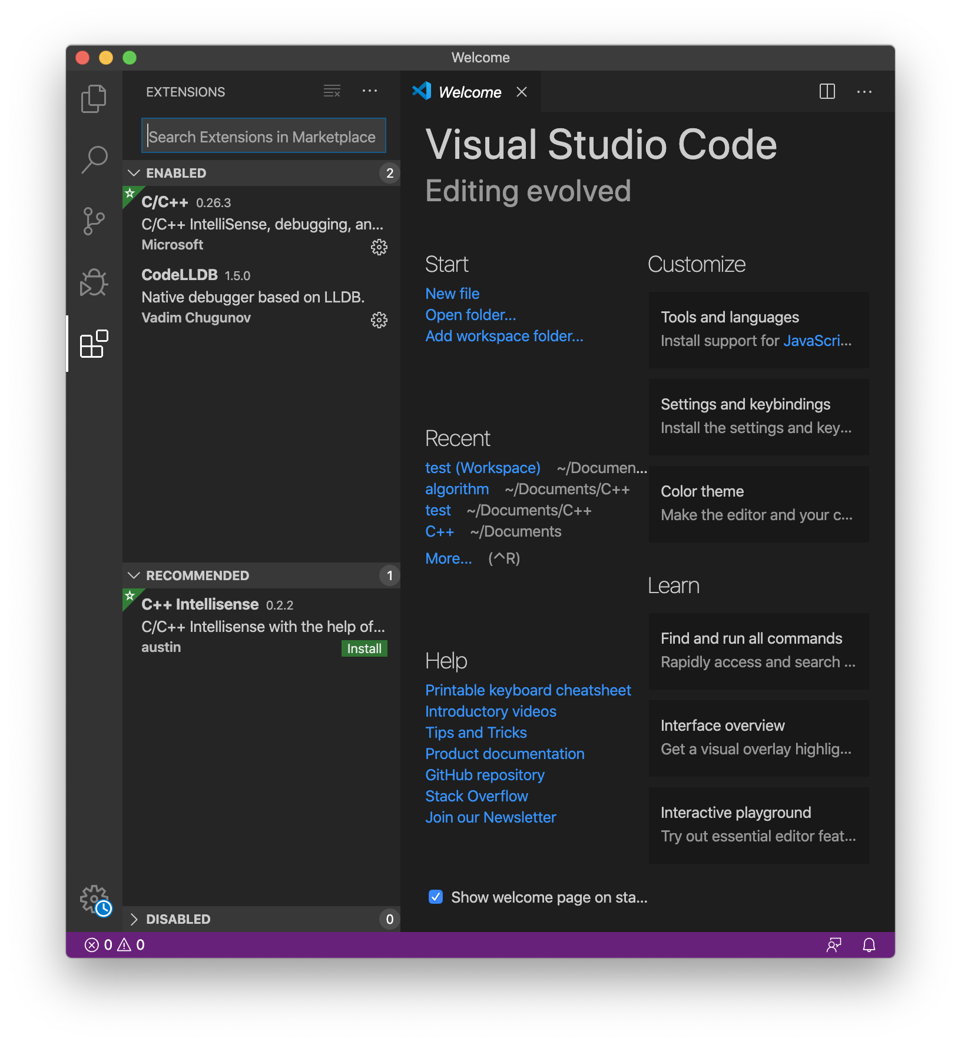The image size is (961, 1045).
Task: Click the recommended star badge on C/C++
Action: click(x=130, y=194)
